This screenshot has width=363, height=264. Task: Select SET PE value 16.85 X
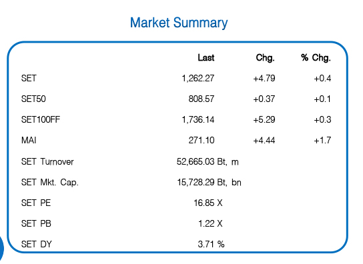[x=208, y=203]
